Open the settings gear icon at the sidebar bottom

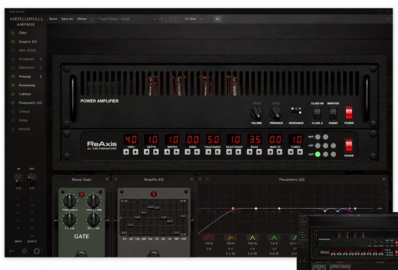tap(24, 251)
